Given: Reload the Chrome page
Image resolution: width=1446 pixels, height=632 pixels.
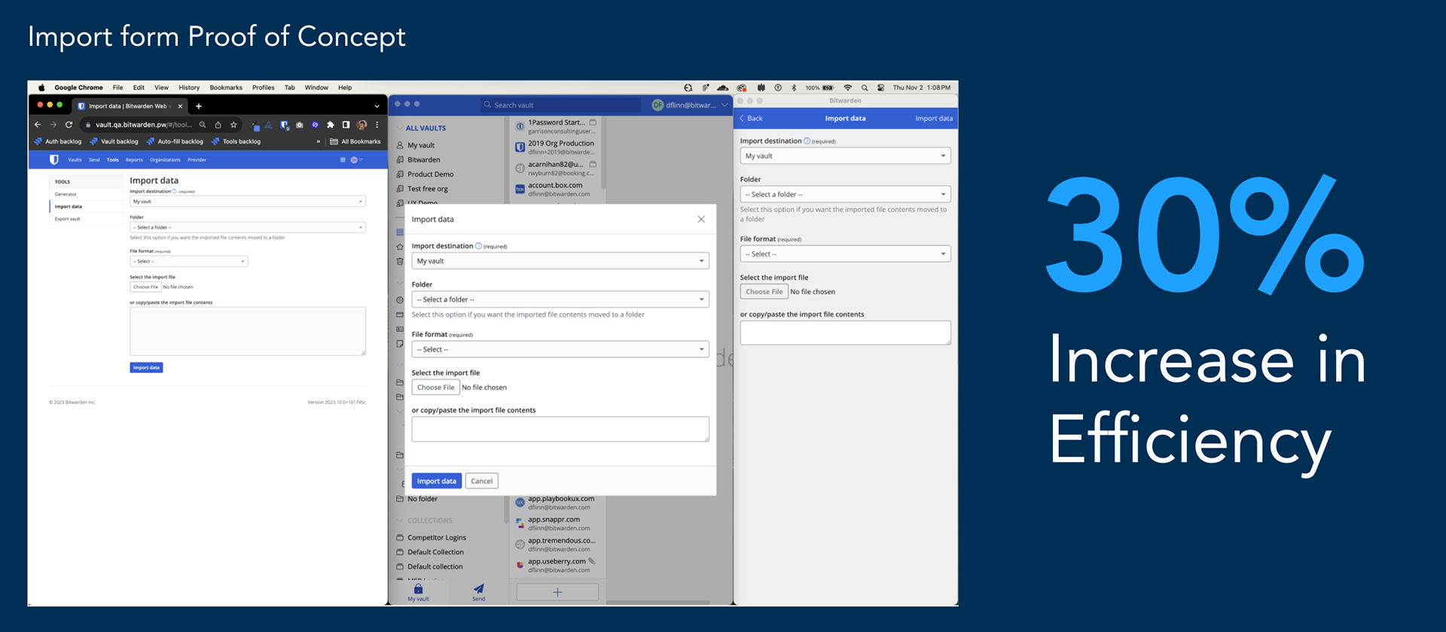Looking at the screenshot, I should click(69, 125).
